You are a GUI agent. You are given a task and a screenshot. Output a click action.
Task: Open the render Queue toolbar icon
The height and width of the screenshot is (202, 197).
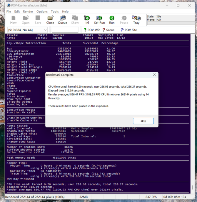tap(63, 20)
